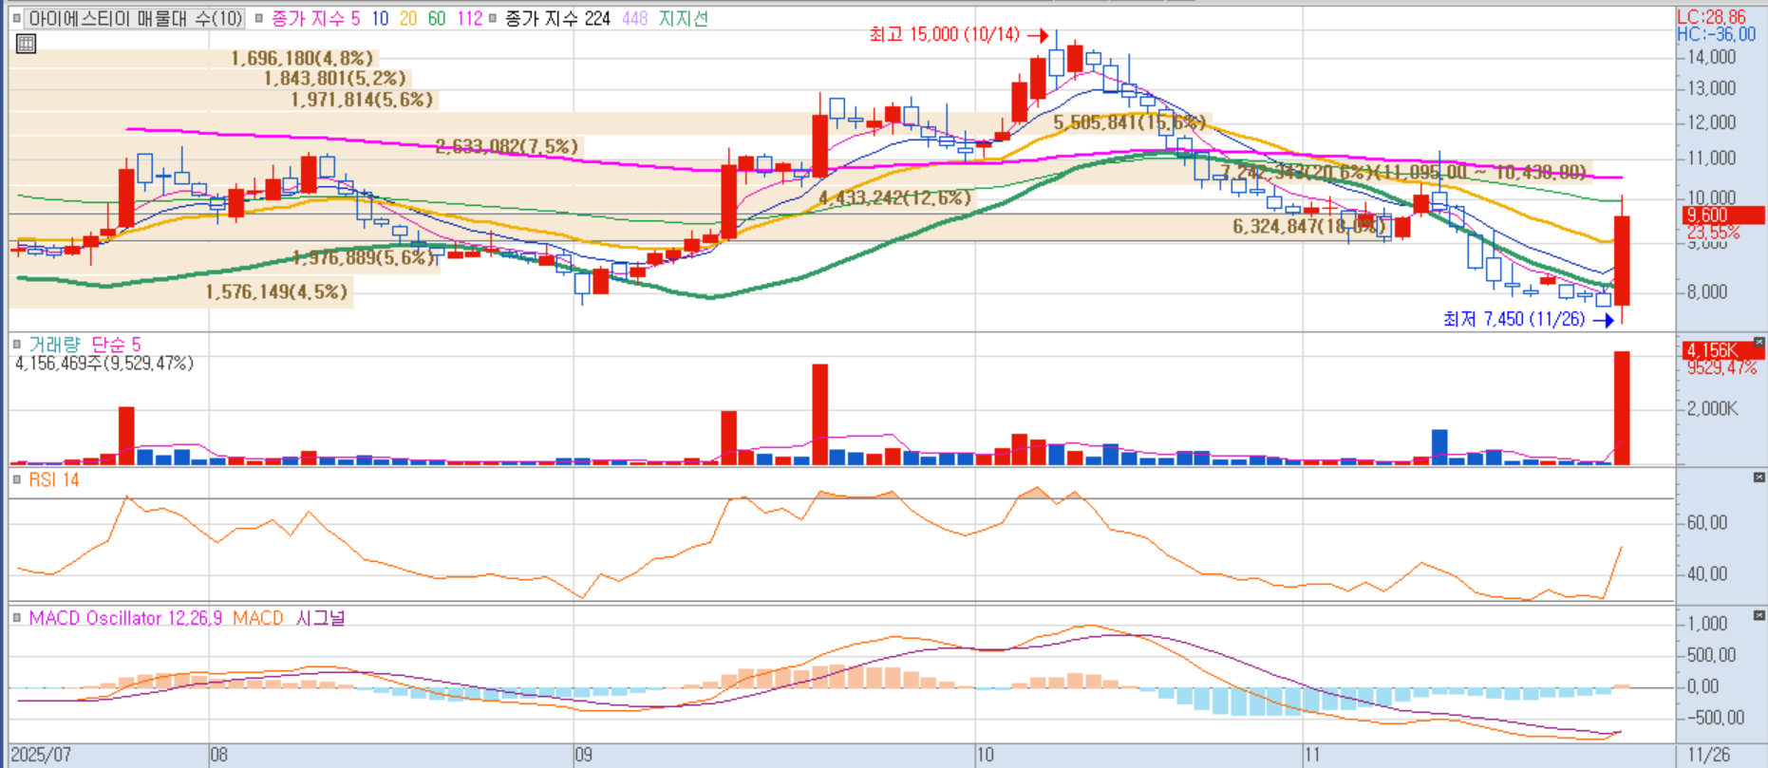Click volume profile value 1,971,814(5.6%)

(362, 100)
